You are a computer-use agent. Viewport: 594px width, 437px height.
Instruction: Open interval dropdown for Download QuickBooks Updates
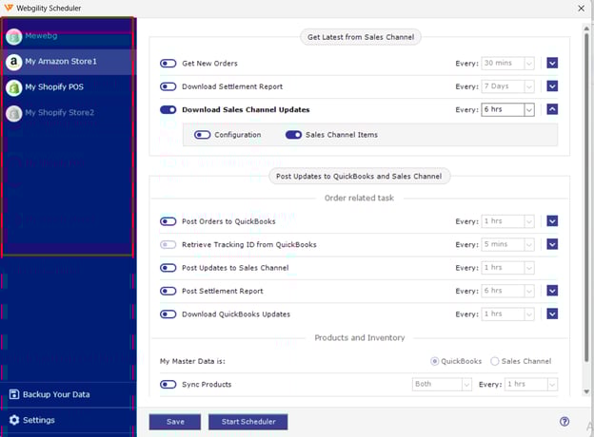pyautogui.click(x=507, y=314)
